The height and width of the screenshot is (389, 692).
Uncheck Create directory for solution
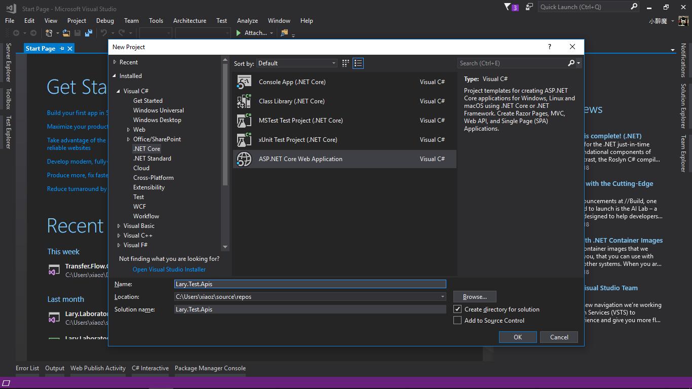coord(457,309)
